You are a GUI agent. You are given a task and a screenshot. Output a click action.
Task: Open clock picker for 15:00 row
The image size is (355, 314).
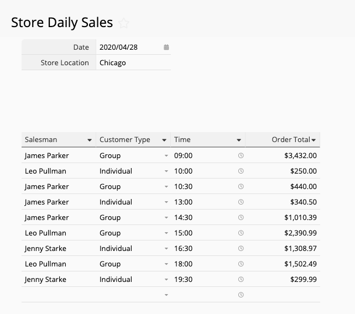pyautogui.click(x=241, y=233)
